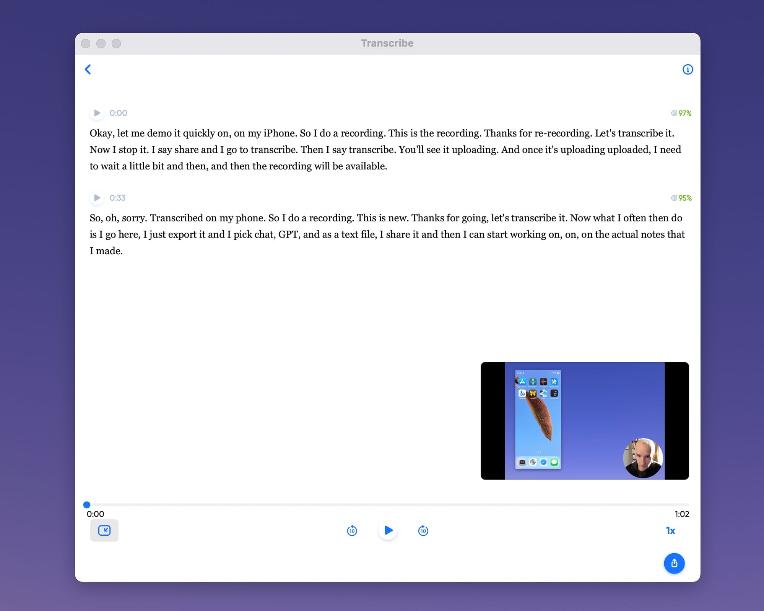Image resolution: width=764 pixels, height=611 pixels.
Task: Click the middle of the progress track
Action: (x=388, y=505)
